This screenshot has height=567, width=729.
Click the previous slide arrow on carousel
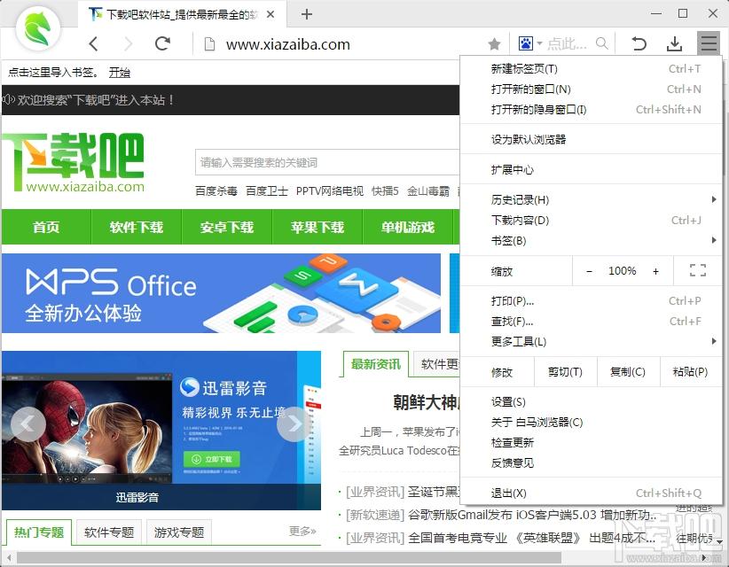tap(27, 423)
